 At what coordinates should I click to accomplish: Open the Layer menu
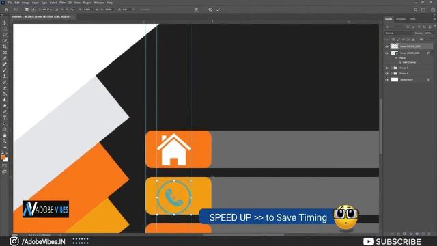pos(36,3)
